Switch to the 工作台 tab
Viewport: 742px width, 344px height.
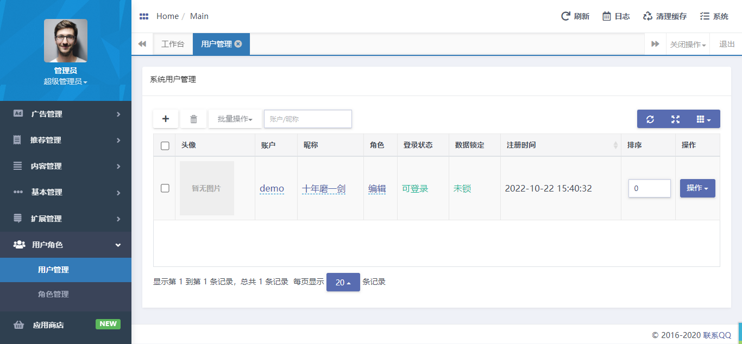(173, 44)
